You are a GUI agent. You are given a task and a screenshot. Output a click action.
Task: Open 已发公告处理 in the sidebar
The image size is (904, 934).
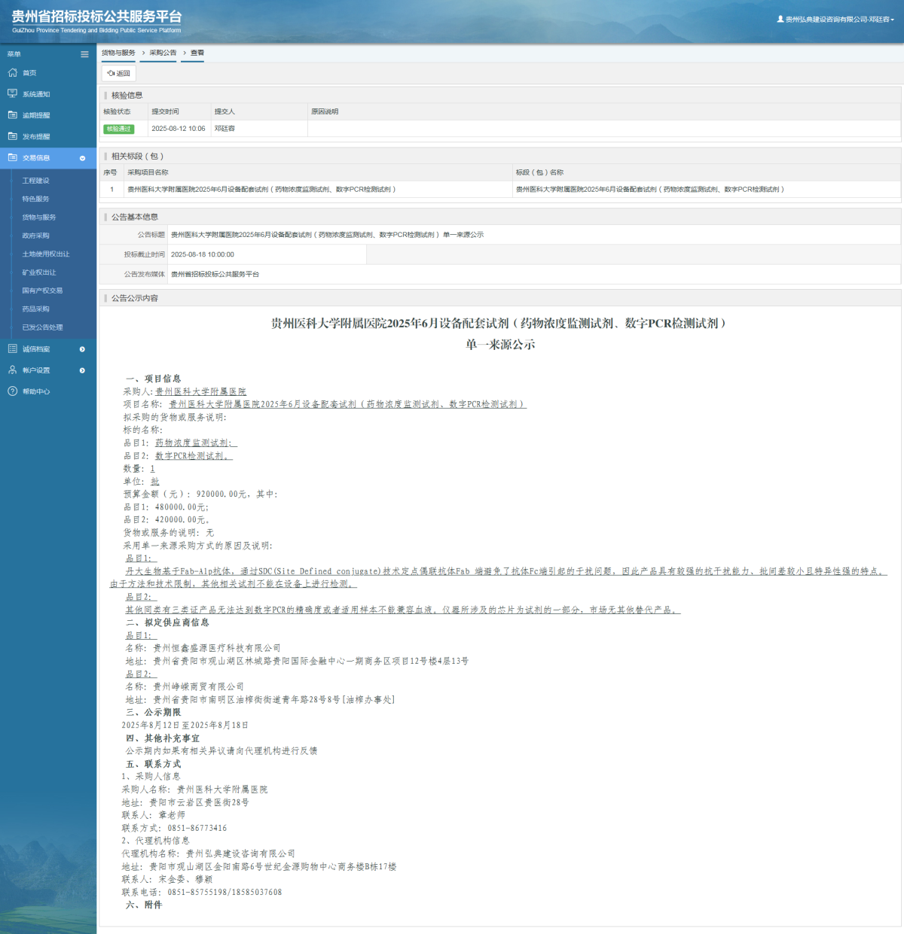pyautogui.click(x=42, y=327)
